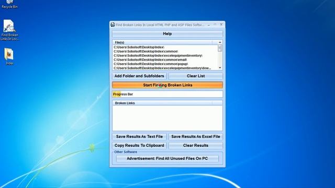Screen dimensions: 335x188
Task: Save Results As Text File
Action: point(139,137)
